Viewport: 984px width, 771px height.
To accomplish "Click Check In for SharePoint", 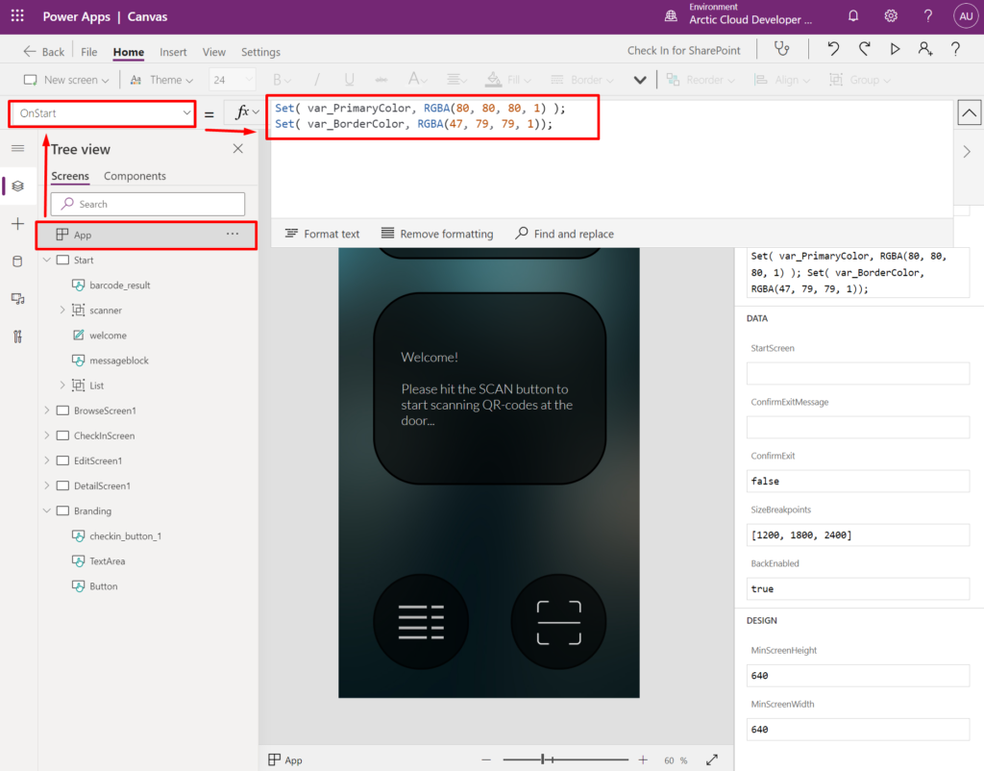I will (684, 50).
